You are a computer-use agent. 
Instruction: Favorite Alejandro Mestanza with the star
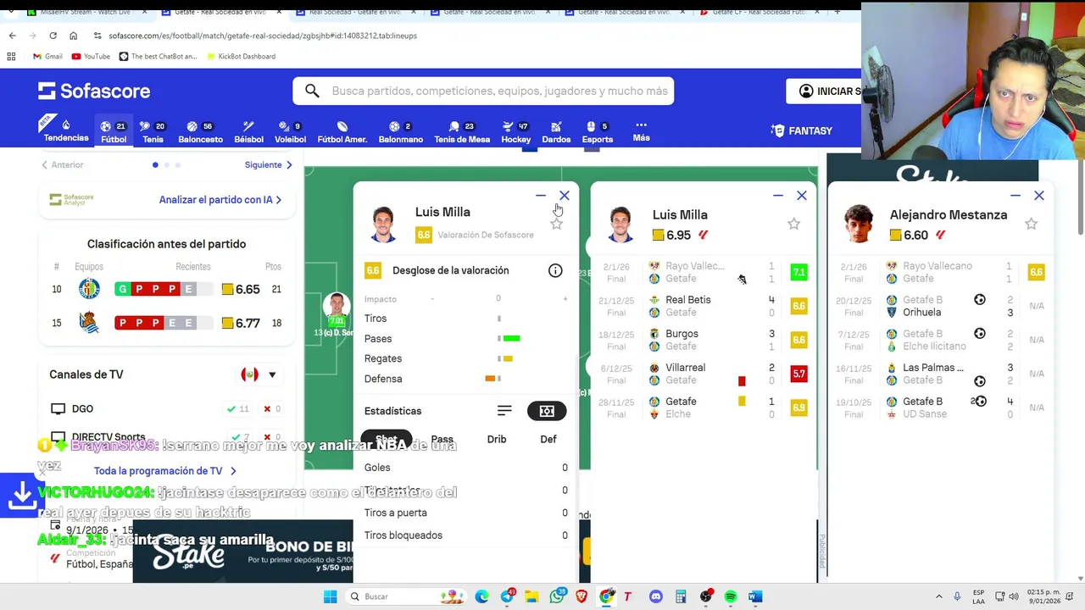point(1031,224)
